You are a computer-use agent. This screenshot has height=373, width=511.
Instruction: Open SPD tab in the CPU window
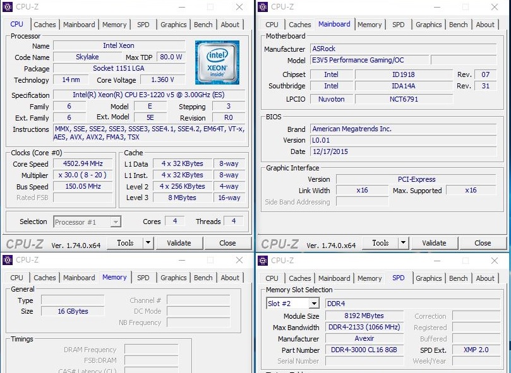pos(143,25)
